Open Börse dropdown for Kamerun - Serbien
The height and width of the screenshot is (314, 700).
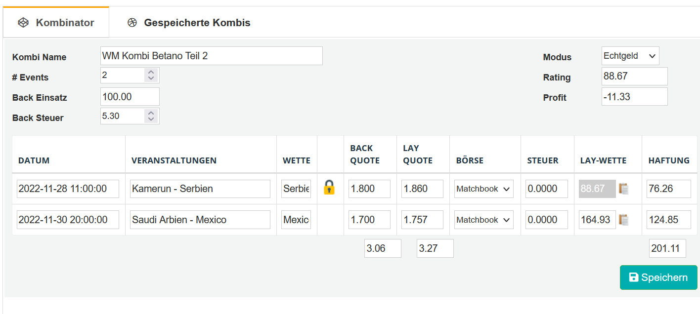(x=483, y=189)
